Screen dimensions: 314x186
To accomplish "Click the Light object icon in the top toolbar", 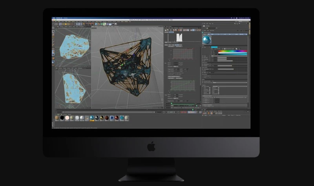I will (115, 24).
